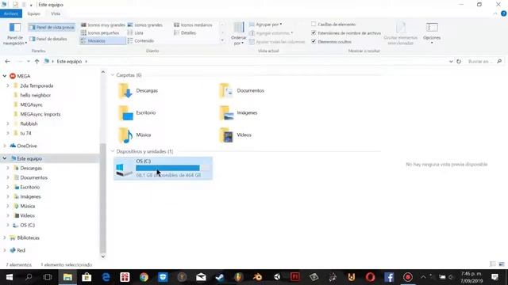Switch to the Vista tab
Image resolution: width=508 pixels, height=285 pixels.
[x=56, y=13]
